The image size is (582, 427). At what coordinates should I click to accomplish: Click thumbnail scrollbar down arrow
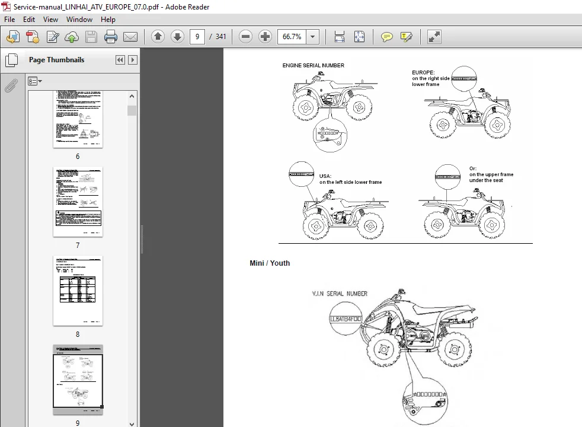pyautogui.click(x=132, y=423)
